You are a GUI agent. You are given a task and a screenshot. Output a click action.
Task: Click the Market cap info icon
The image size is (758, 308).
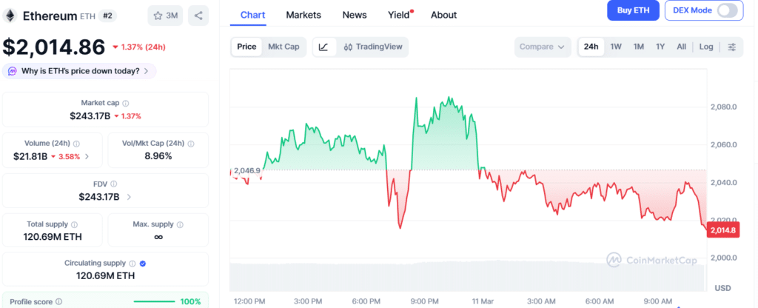tap(125, 103)
